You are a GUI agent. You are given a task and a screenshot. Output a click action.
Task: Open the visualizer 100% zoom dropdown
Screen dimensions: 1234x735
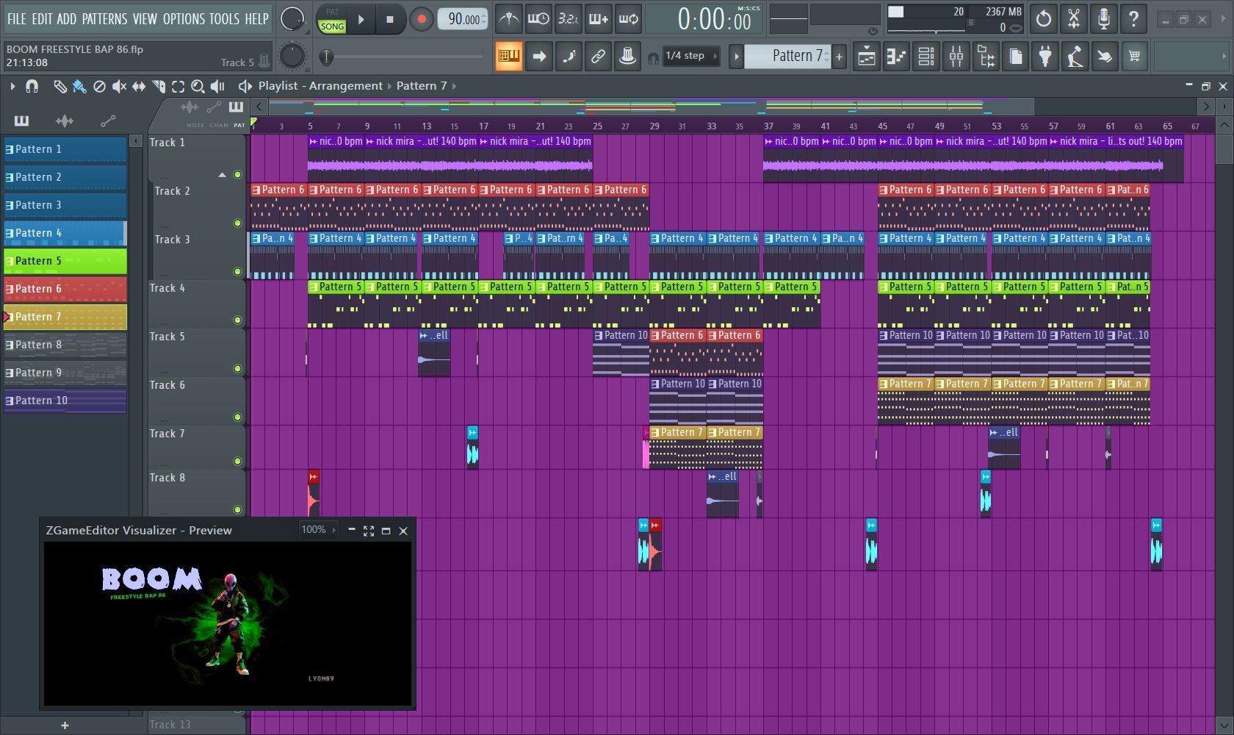pyautogui.click(x=318, y=530)
